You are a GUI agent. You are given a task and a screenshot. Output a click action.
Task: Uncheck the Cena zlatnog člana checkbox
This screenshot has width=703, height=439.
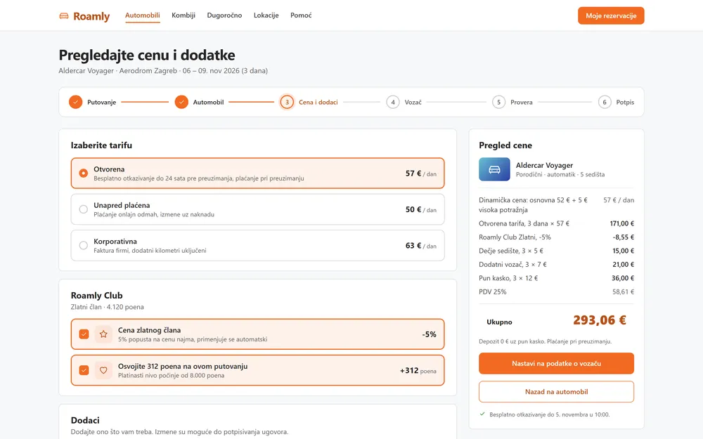coord(84,334)
